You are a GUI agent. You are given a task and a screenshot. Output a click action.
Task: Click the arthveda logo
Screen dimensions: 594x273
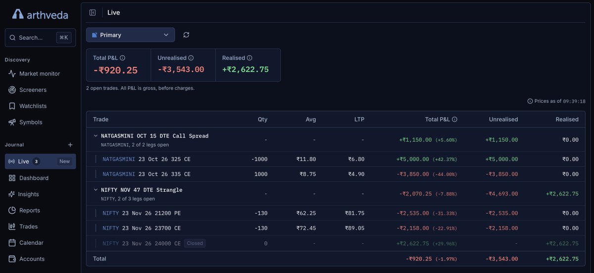coord(40,14)
